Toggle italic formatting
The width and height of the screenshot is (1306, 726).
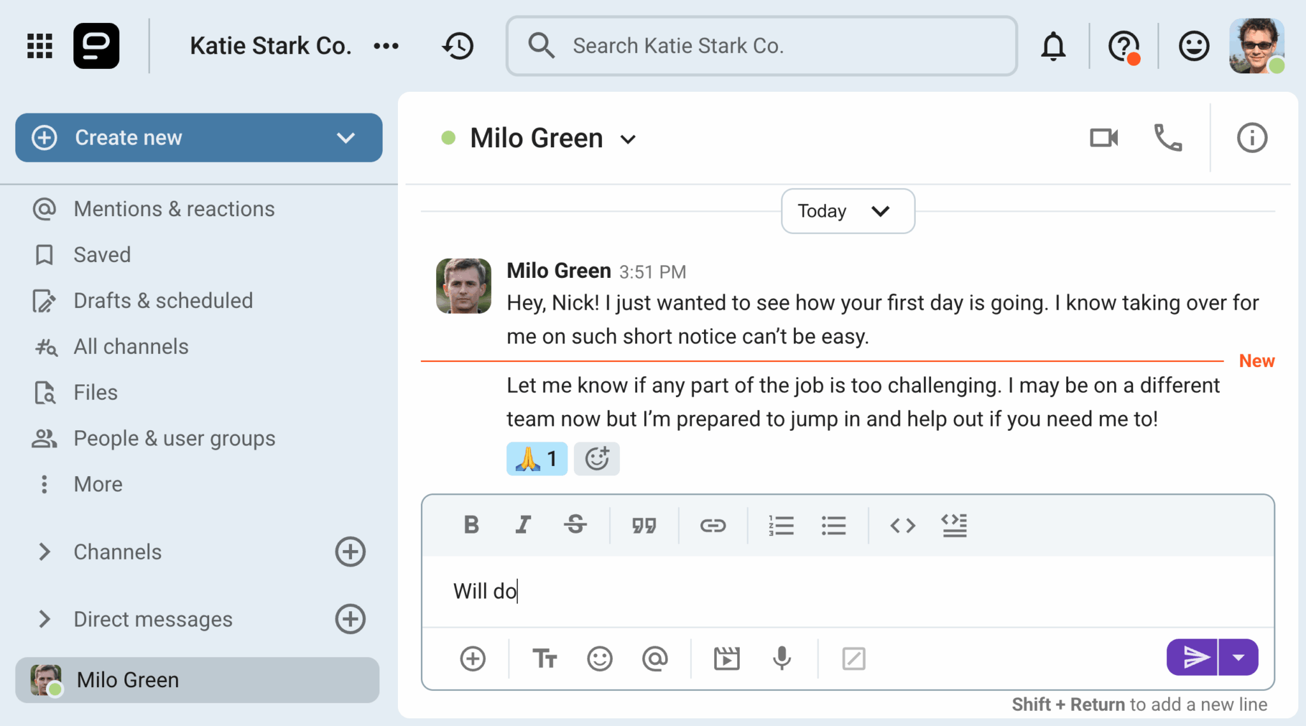[523, 525]
